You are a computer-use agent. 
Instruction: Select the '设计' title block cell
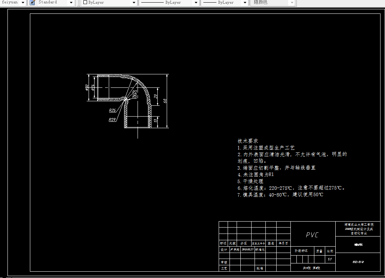[224, 250]
